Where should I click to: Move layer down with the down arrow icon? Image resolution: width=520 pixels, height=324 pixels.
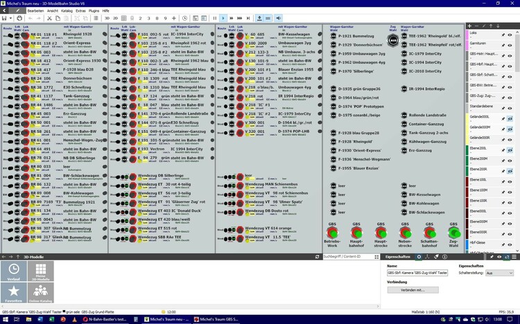point(498,26)
